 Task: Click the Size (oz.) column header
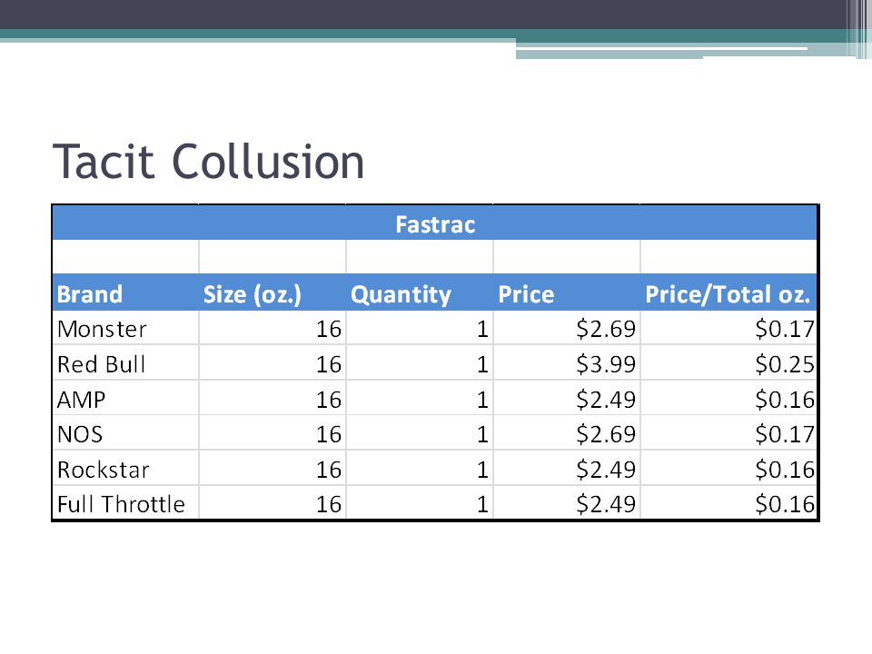tap(272, 293)
